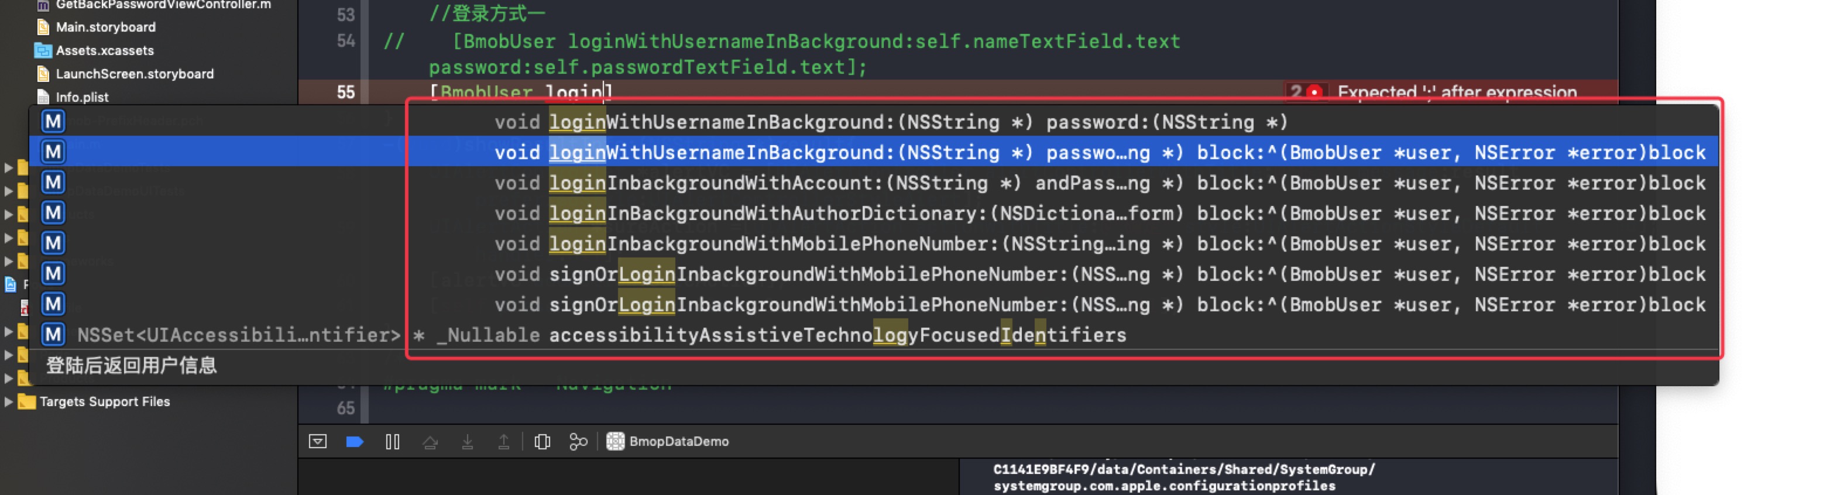
Task: Click the Main.storyboard file icon
Action: [43, 27]
